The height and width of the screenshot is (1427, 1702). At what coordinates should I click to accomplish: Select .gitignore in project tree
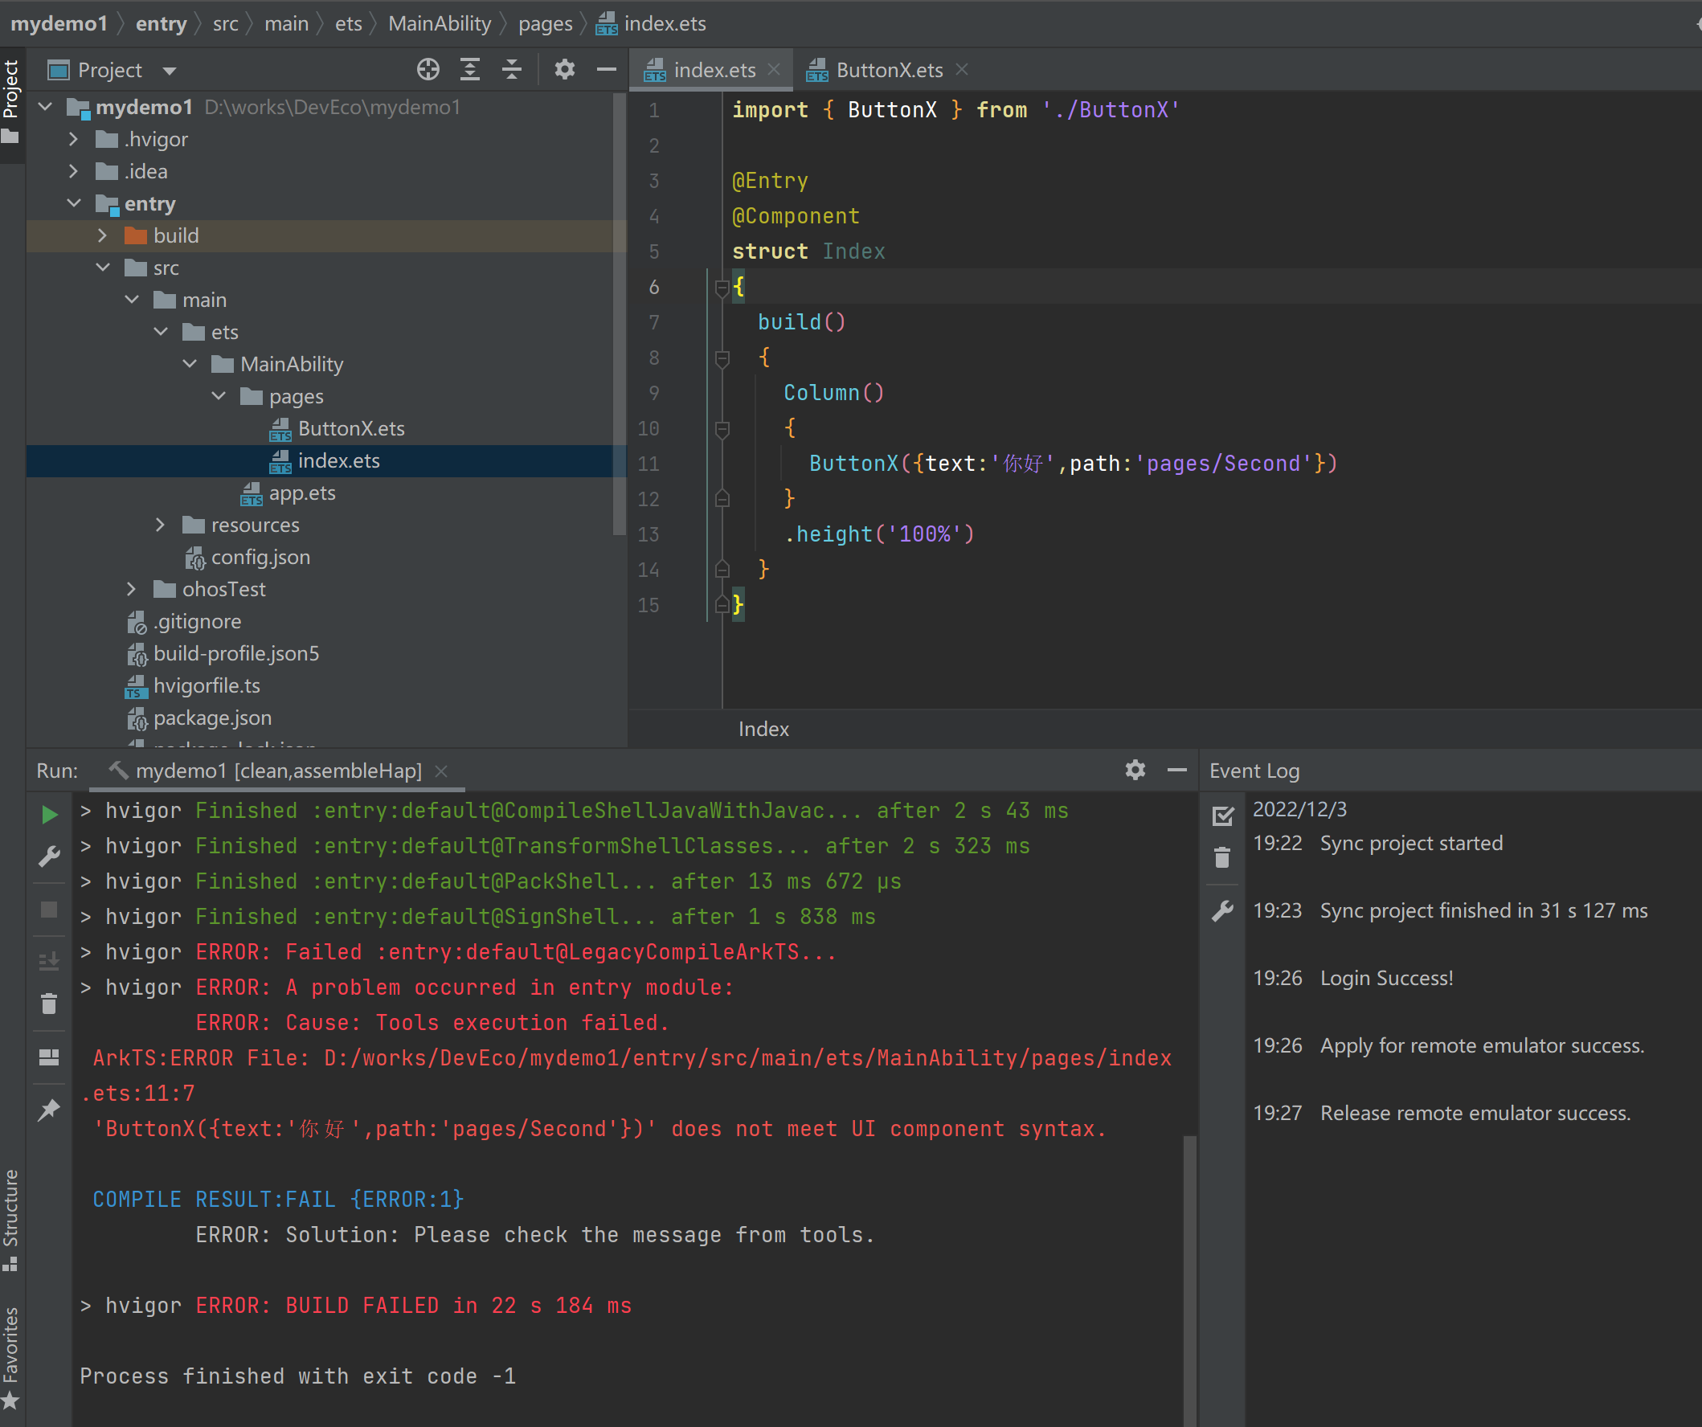click(197, 622)
